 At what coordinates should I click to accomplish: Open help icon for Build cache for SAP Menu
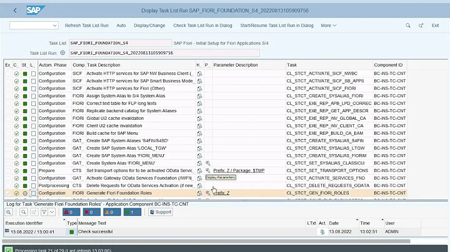(199, 133)
